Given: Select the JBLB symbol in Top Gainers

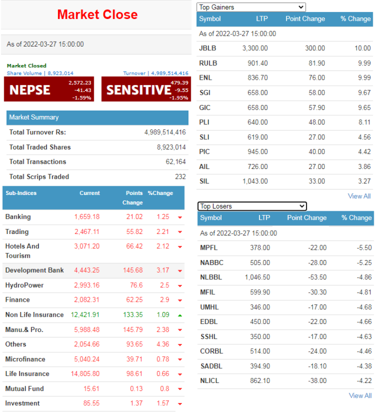Looking at the screenshot, I should (x=208, y=48).
